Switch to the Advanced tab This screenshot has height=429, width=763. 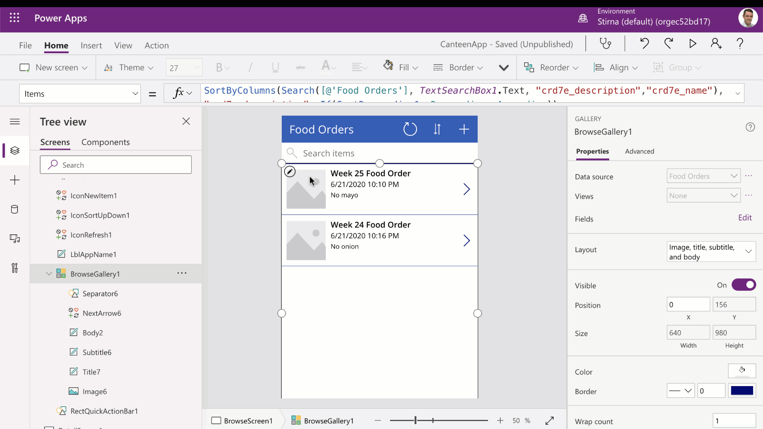pos(639,151)
